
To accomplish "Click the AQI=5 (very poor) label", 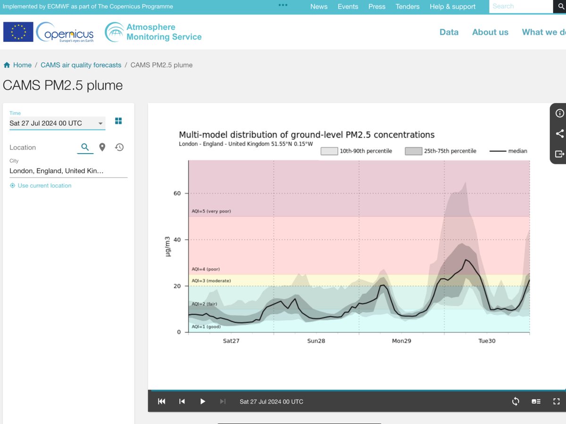I will click(x=211, y=211).
